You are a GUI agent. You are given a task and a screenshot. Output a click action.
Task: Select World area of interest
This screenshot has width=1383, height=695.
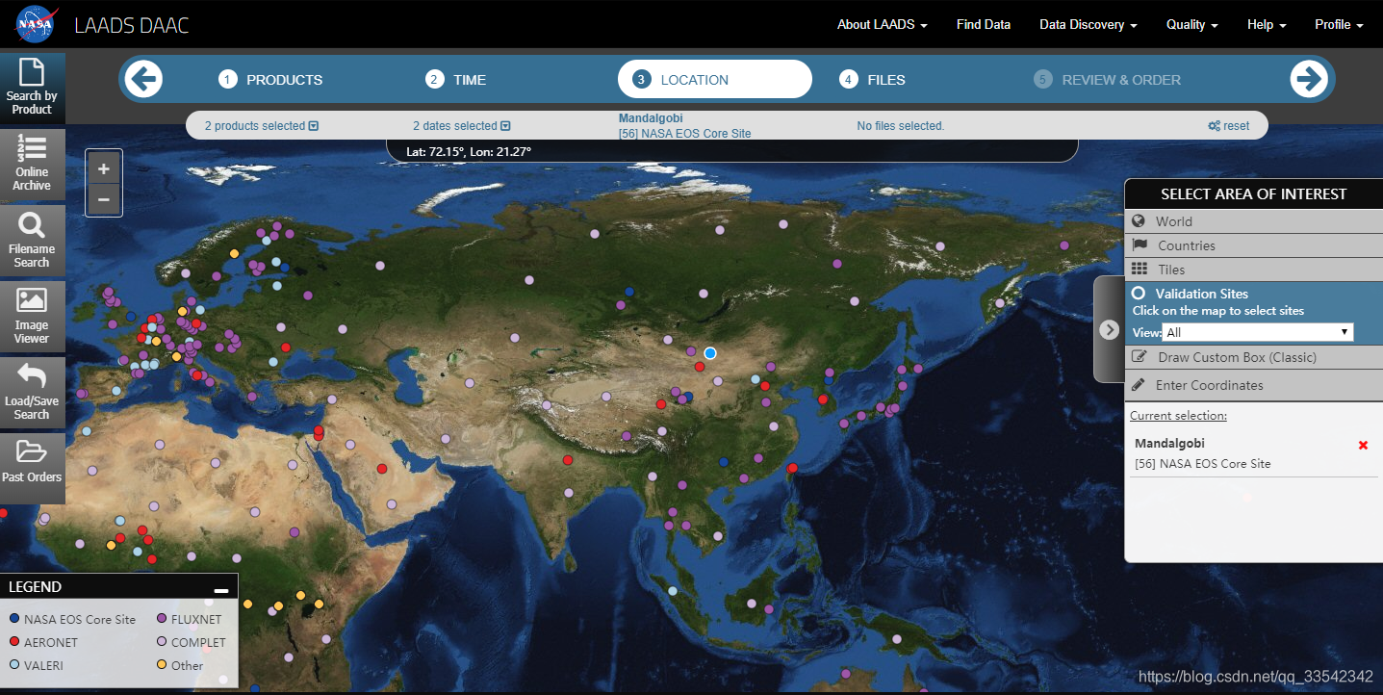1254,221
